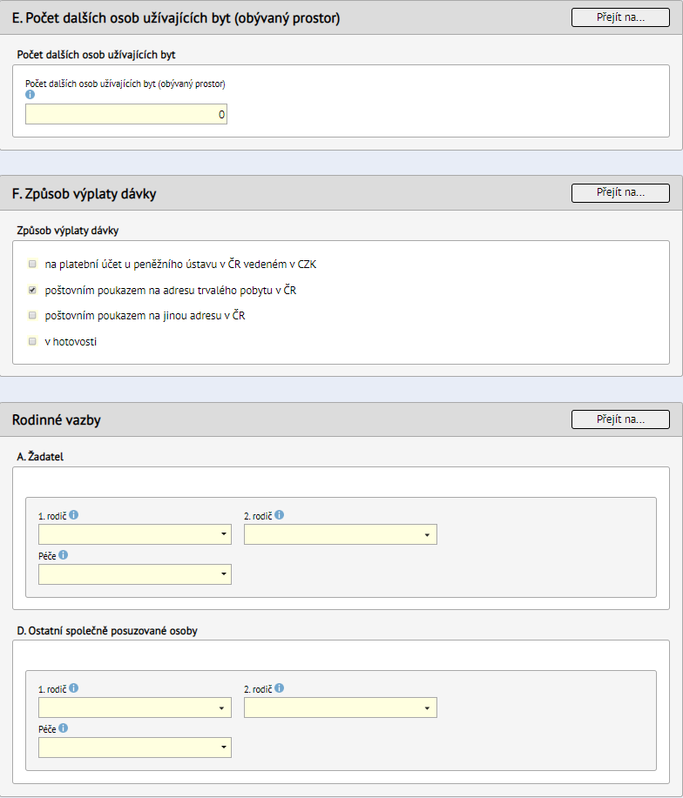Click 'Přejít na...' button in Rodinné vazby header

pos(620,419)
